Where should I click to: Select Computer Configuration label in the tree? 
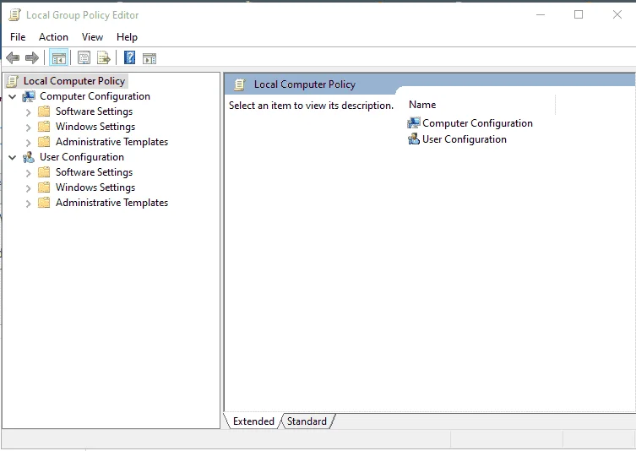pos(95,96)
